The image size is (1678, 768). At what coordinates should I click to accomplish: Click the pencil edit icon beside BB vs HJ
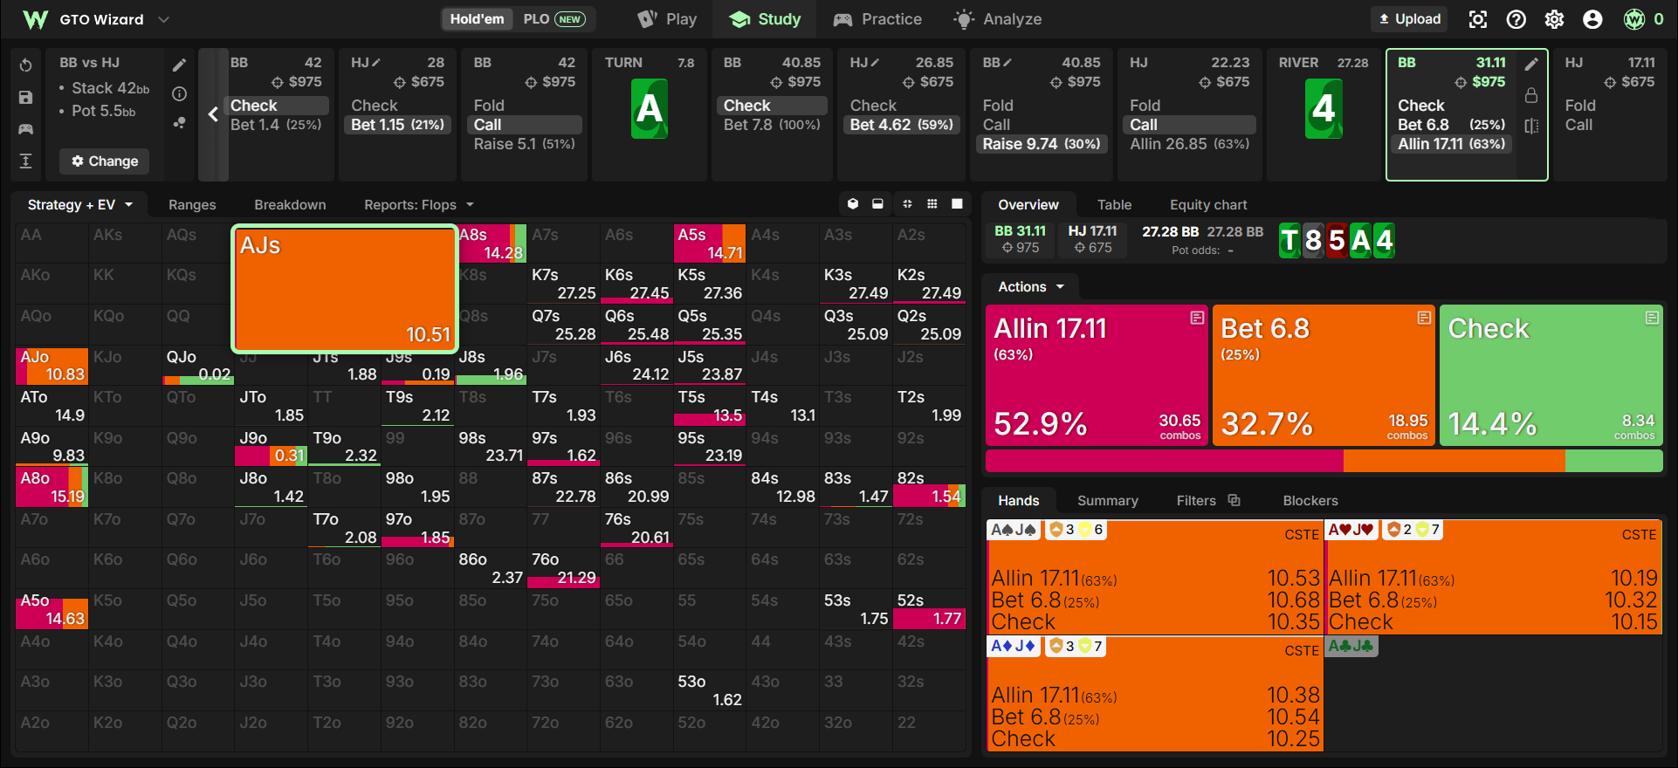[x=179, y=65]
